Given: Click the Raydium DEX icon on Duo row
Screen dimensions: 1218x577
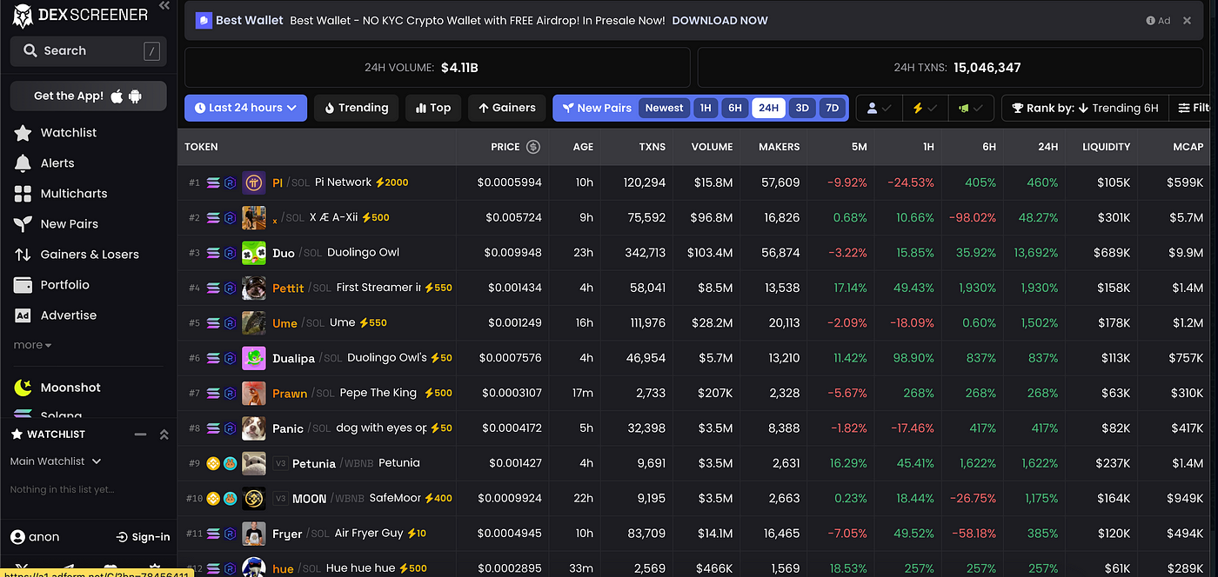Looking at the screenshot, I should tap(231, 253).
